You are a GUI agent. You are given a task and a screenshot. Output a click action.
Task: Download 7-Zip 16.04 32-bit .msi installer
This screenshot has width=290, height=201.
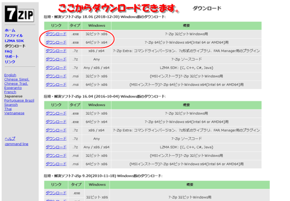(x=56, y=156)
